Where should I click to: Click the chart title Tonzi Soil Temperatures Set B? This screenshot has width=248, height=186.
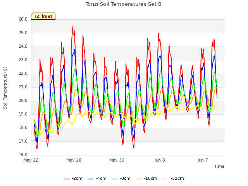[x=124, y=4]
